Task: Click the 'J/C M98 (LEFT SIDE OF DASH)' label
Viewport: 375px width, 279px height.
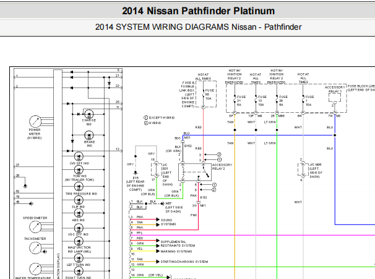Action: [x=316, y=170]
